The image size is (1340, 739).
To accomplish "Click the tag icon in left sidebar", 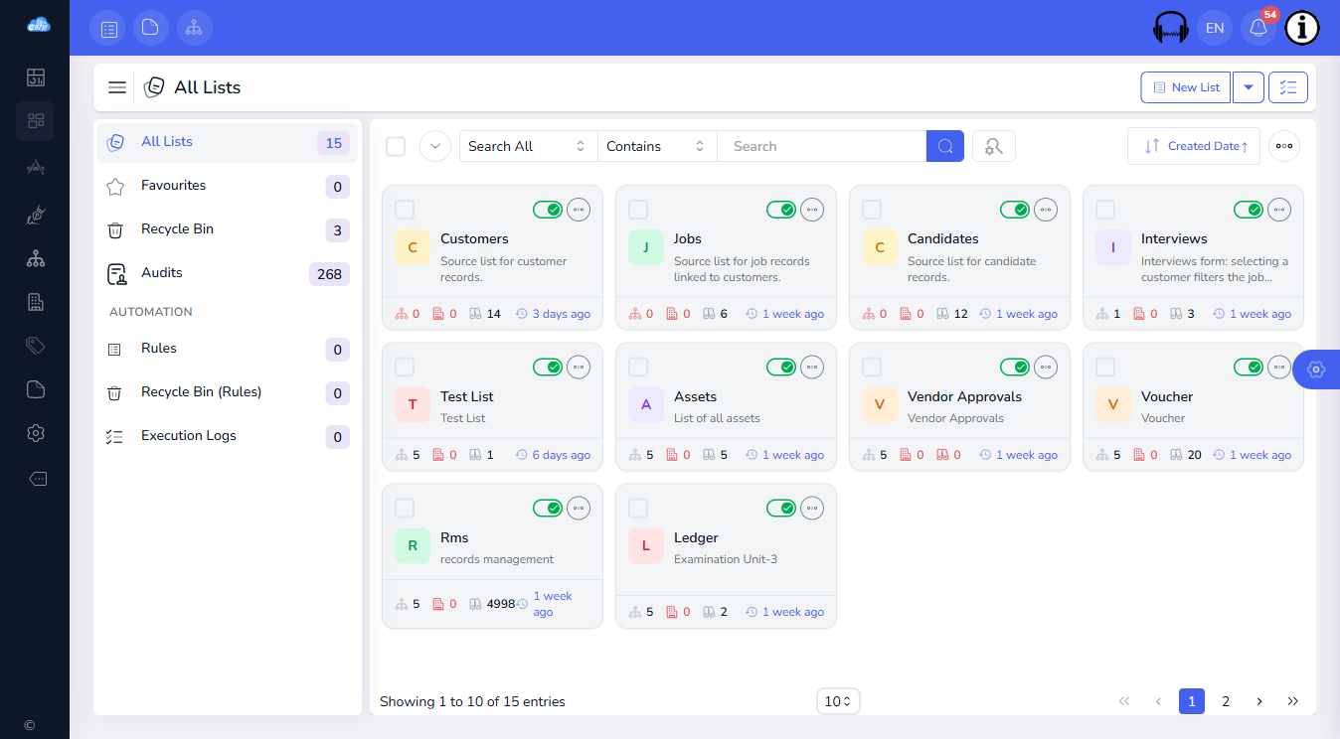I will click(x=35, y=346).
